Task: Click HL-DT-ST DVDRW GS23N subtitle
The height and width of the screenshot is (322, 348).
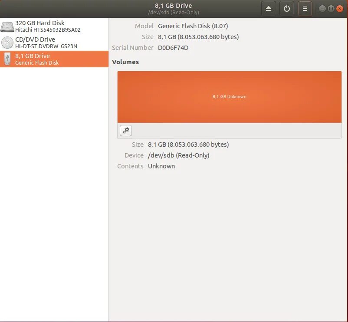Action: pos(46,46)
